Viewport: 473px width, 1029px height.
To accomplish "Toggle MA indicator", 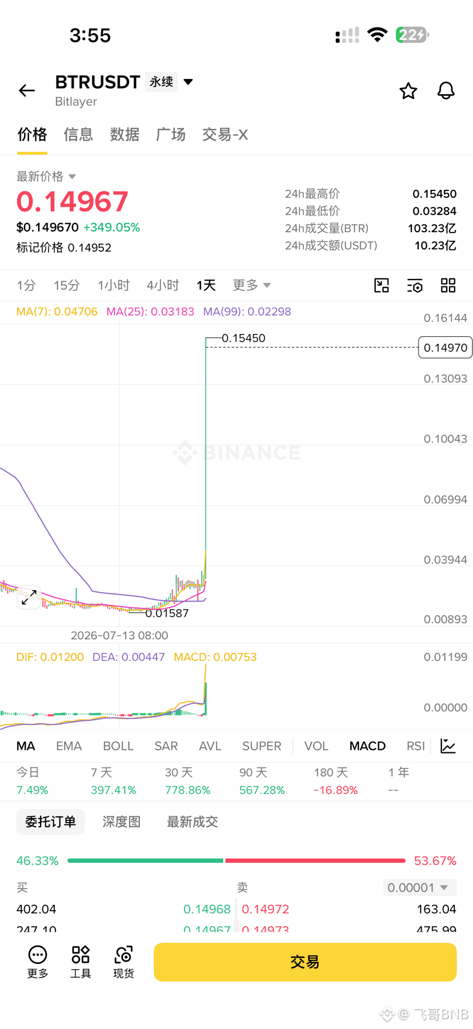I will (26, 746).
